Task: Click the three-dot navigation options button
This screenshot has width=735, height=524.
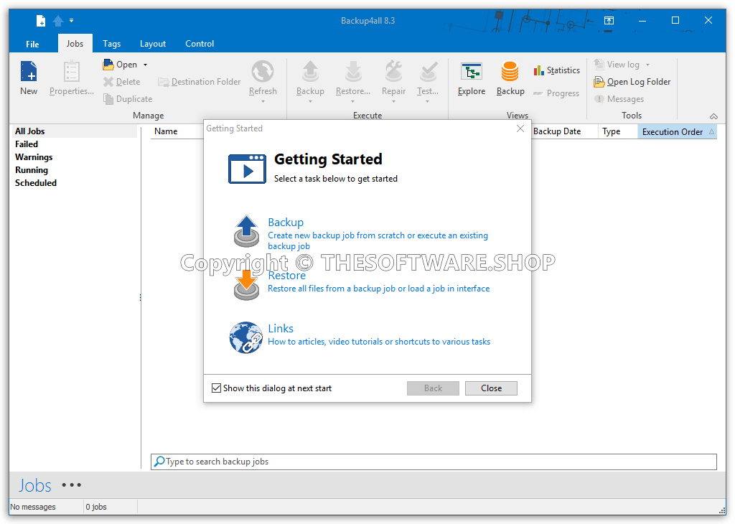Action: click(72, 485)
